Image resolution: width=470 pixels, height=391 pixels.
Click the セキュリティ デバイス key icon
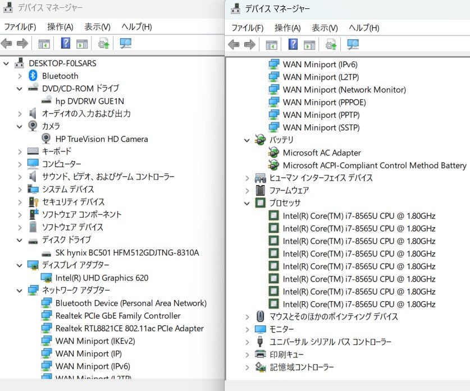pos(33,202)
